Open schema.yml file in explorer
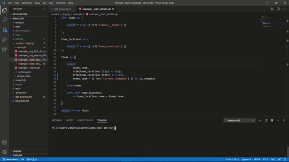 pos(25,72)
